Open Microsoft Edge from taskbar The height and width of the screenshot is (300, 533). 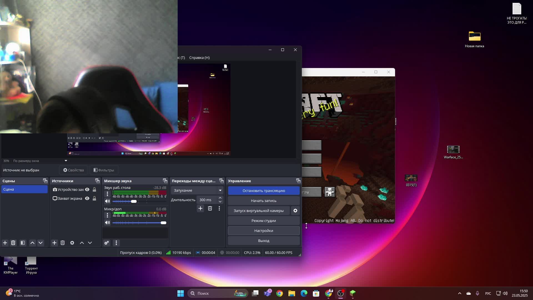tap(304, 293)
